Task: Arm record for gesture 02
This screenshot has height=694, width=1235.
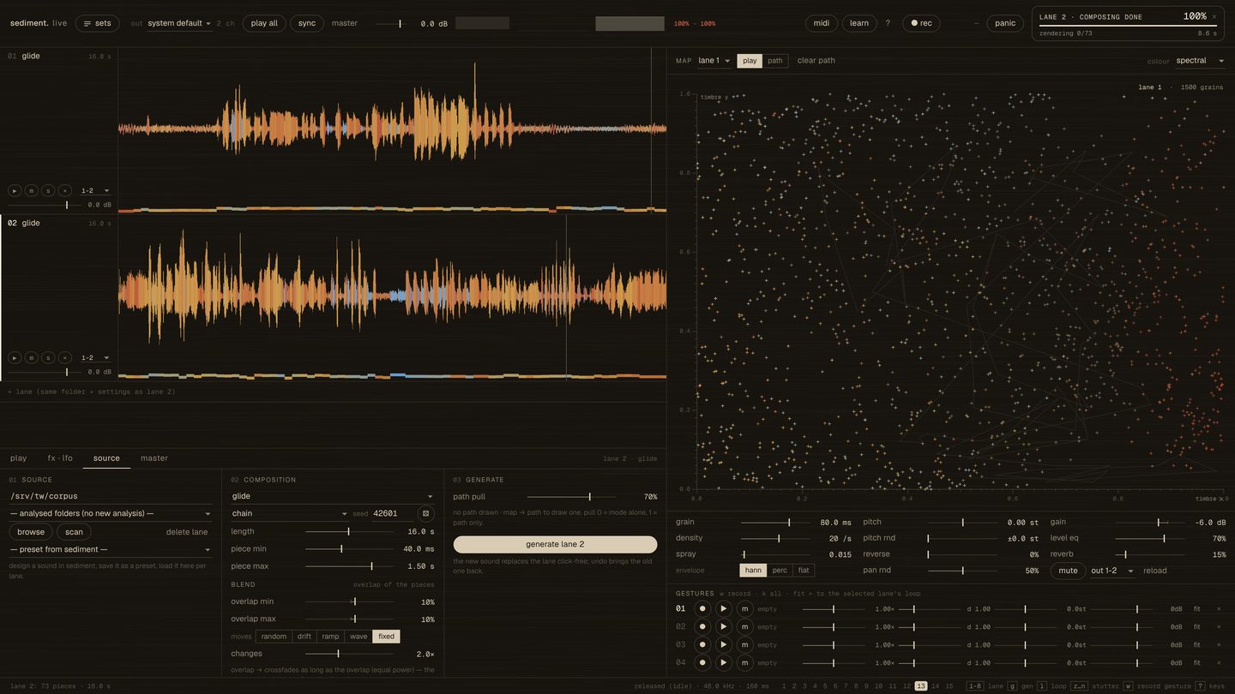Action: point(702,626)
